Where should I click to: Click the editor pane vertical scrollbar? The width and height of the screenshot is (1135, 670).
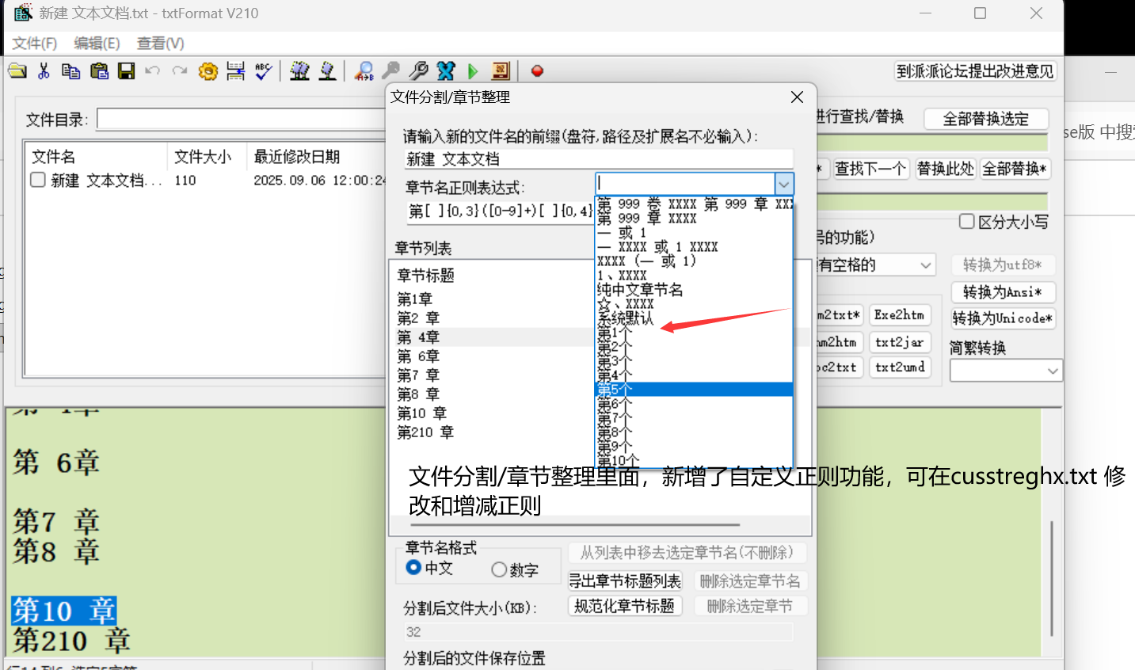click(1051, 578)
